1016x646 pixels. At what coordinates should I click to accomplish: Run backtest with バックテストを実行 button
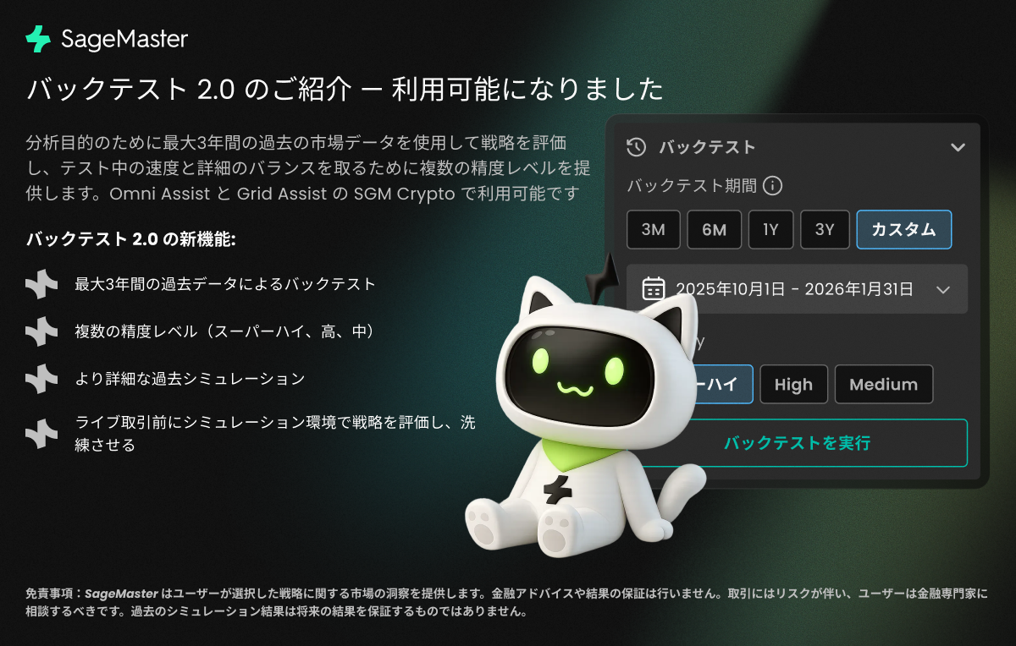pyautogui.click(x=797, y=443)
